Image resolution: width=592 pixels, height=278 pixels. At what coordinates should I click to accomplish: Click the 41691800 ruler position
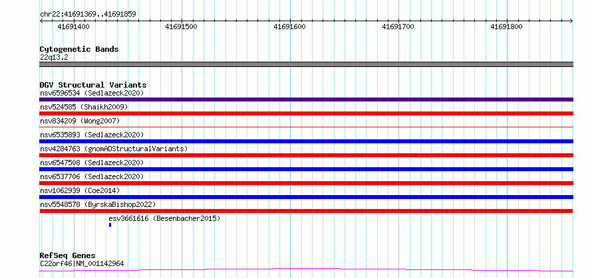pyautogui.click(x=507, y=27)
